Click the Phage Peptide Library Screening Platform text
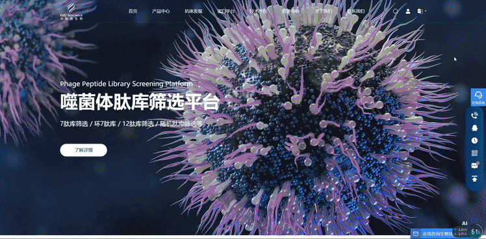 tap(127, 84)
